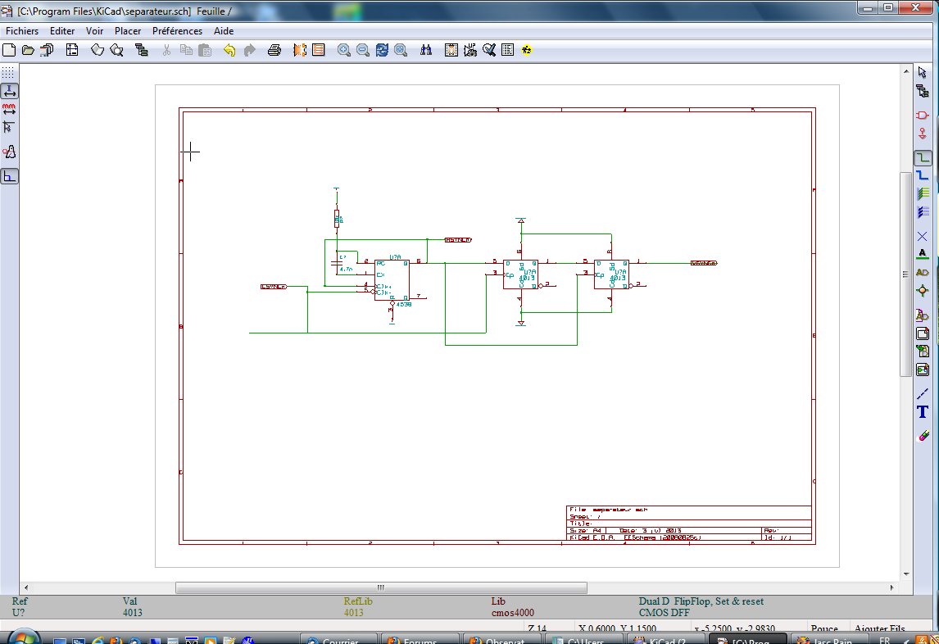Open the library browser icon
Screen dimensions: 939x644
tap(117, 50)
